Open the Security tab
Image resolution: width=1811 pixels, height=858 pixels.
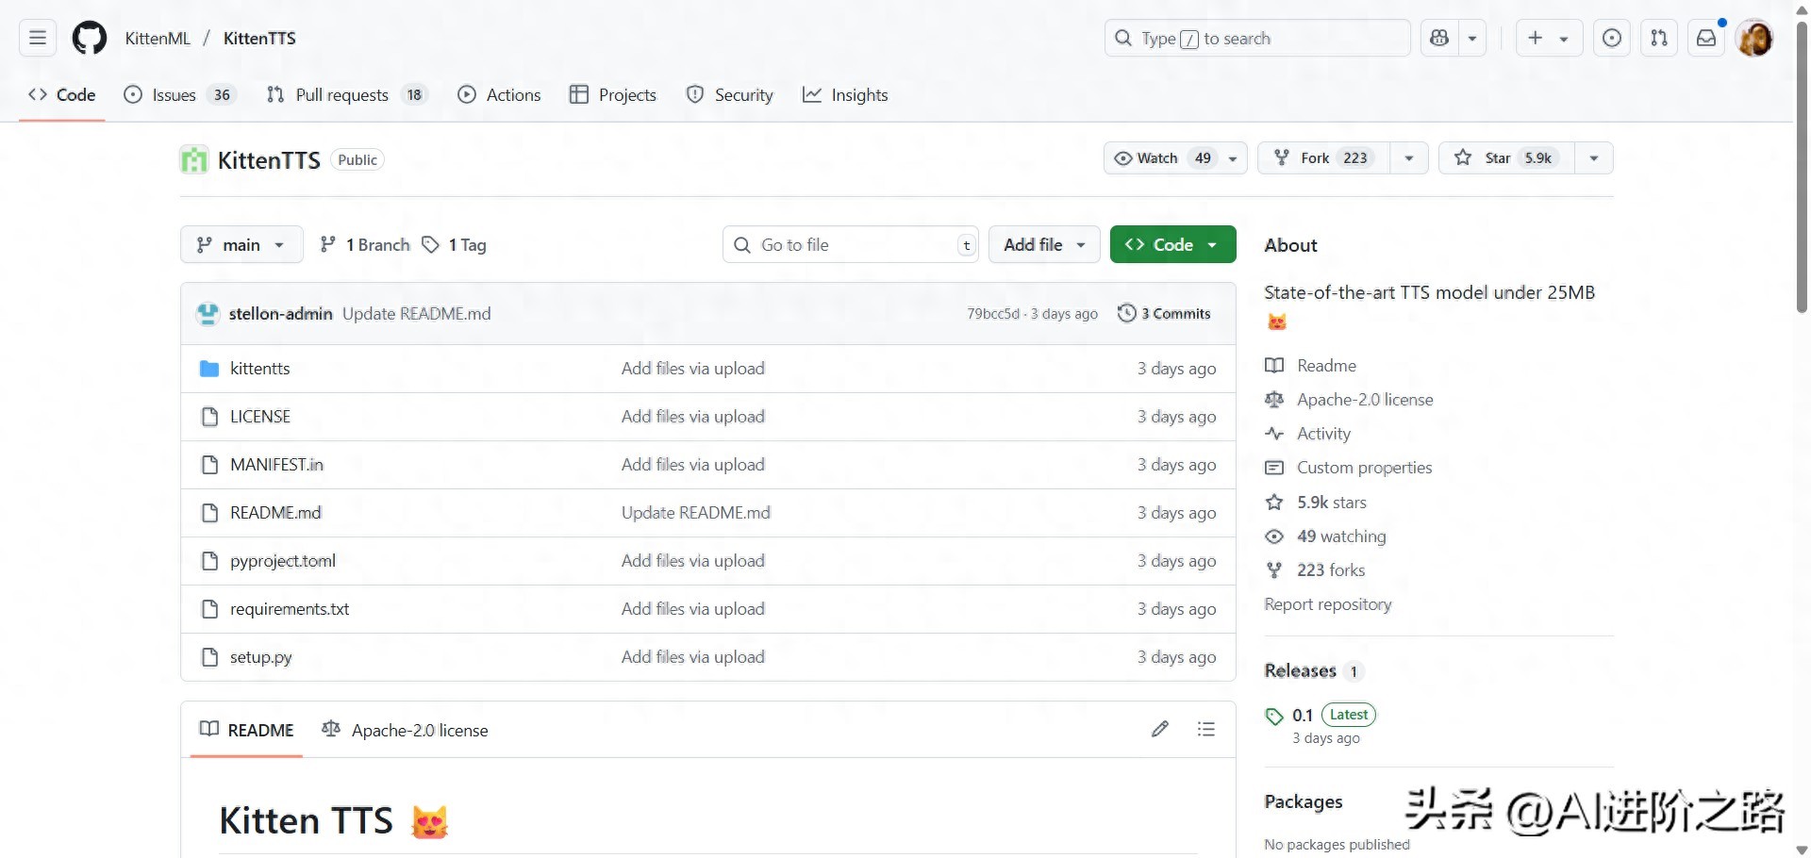[x=730, y=94]
